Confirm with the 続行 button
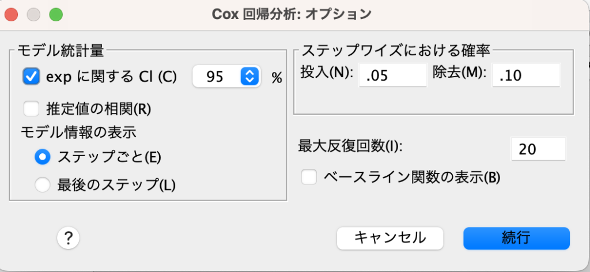This screenshot has width=590, height=272. 516,238
